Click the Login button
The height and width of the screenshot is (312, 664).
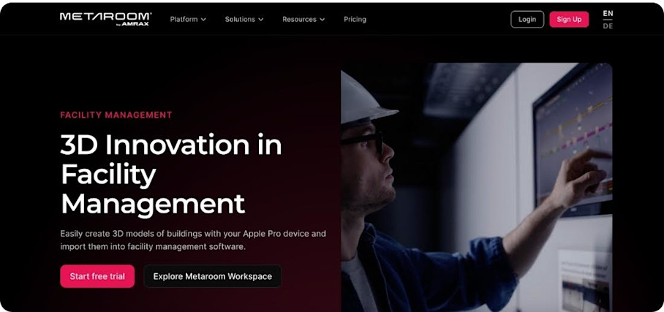[x=527, y=20]
